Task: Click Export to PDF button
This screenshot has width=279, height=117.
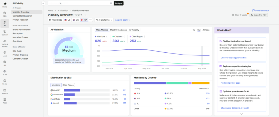Action: pyautogui.click(x=259, y=15)
